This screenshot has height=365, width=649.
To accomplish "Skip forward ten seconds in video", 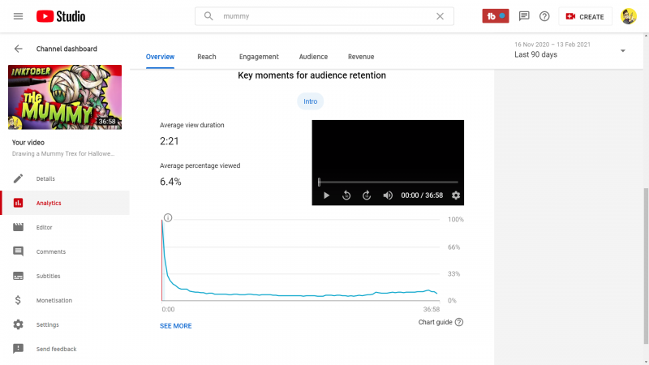I will 367,195.
